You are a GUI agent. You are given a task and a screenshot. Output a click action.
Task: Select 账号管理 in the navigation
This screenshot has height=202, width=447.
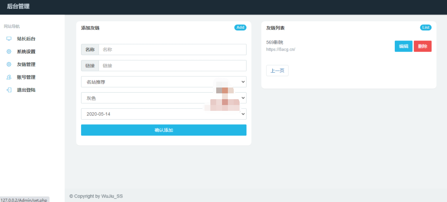pos(26,77)
